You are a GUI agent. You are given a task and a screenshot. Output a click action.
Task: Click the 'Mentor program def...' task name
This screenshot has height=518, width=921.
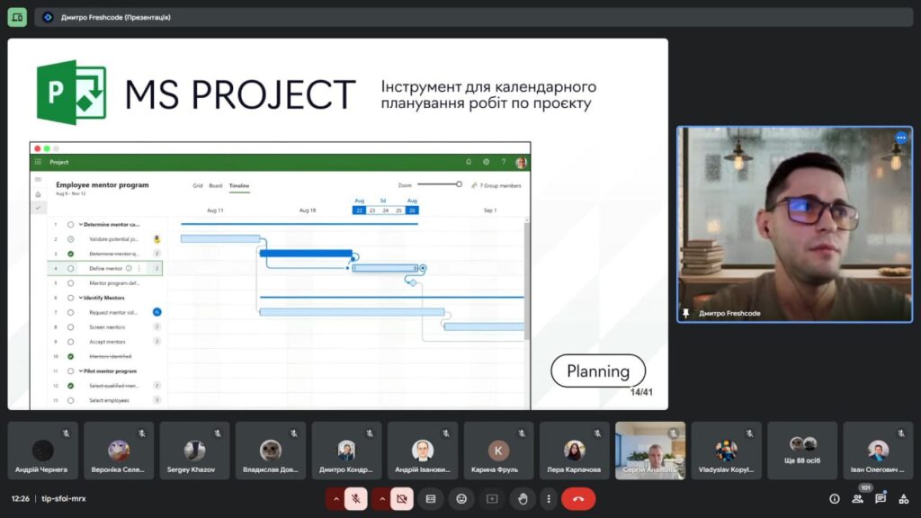point(114,283)
